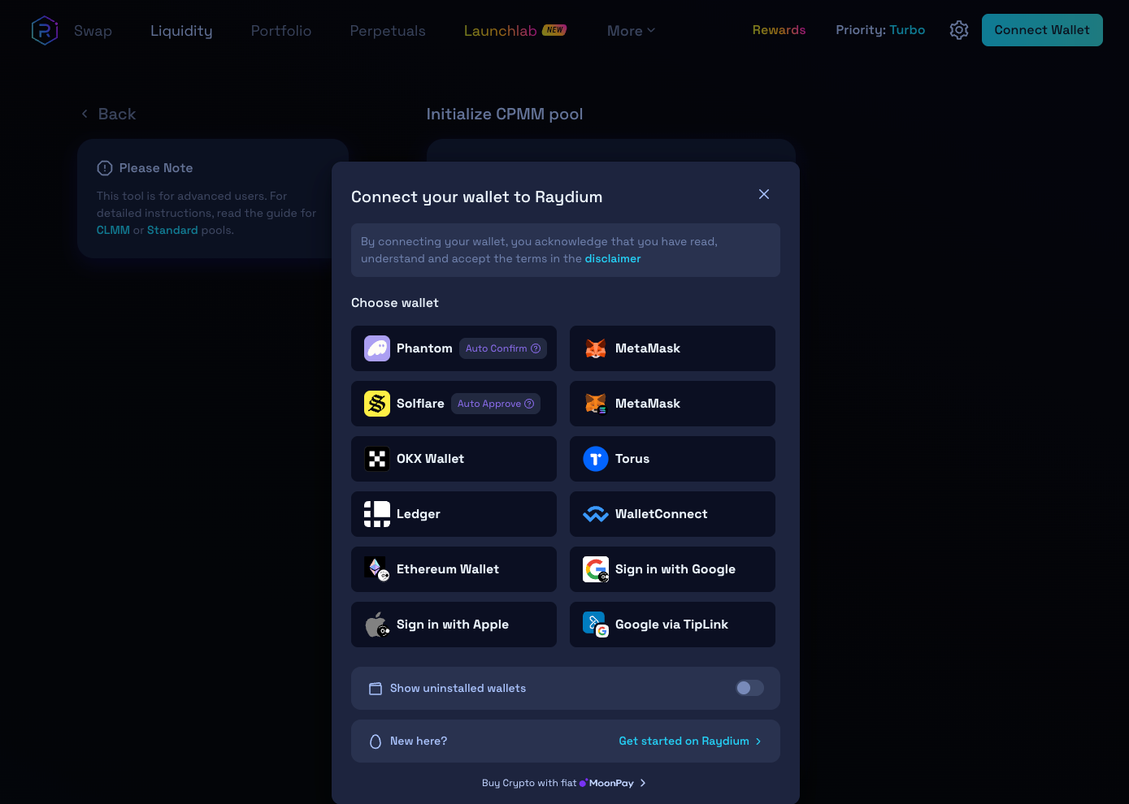
Task: Open the disclaimer link
Action: pos(613,258)
